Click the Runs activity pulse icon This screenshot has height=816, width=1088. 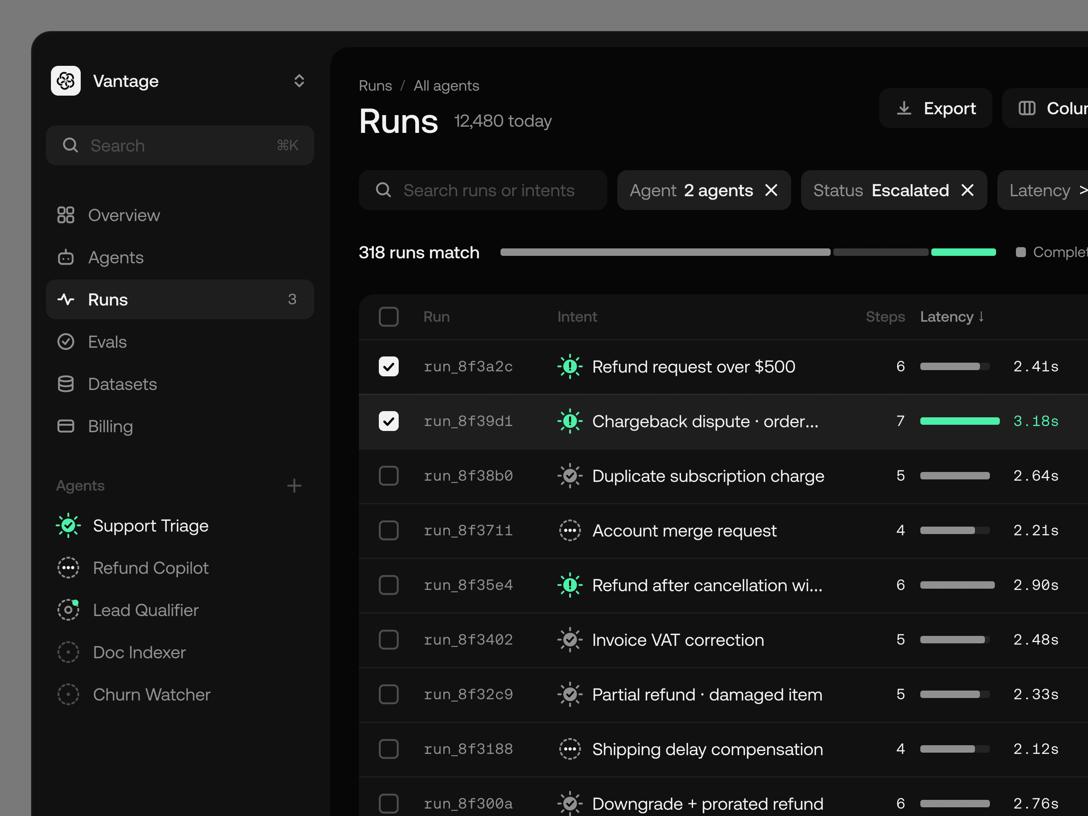(x=65, y=300)
